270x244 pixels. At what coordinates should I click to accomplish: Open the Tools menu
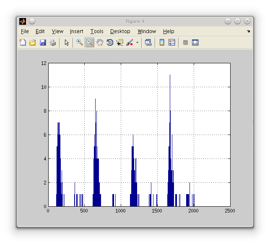[97, 31]
